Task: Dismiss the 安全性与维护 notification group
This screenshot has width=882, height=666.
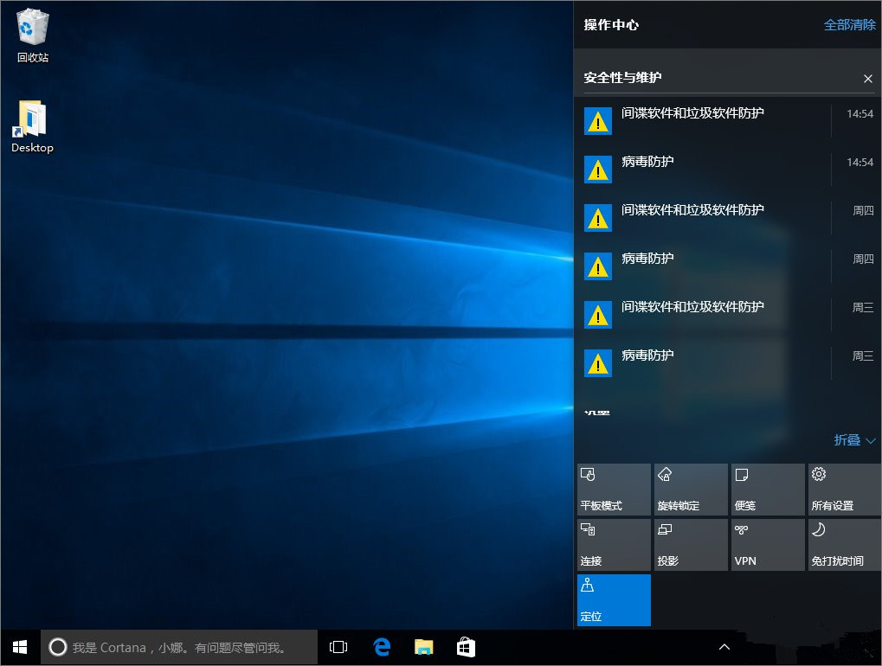Action: (x=868, y=79)
